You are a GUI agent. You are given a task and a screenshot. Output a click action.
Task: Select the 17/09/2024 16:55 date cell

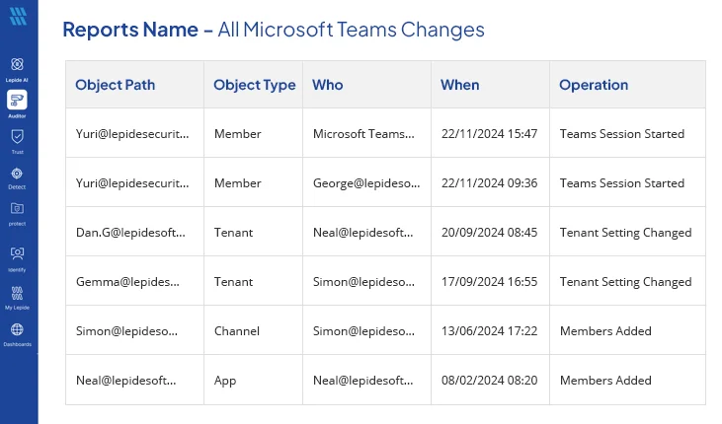(x=489, y=281)
